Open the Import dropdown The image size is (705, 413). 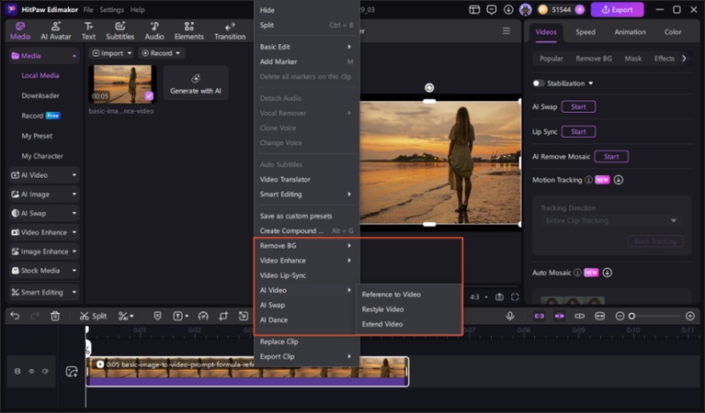111,53
